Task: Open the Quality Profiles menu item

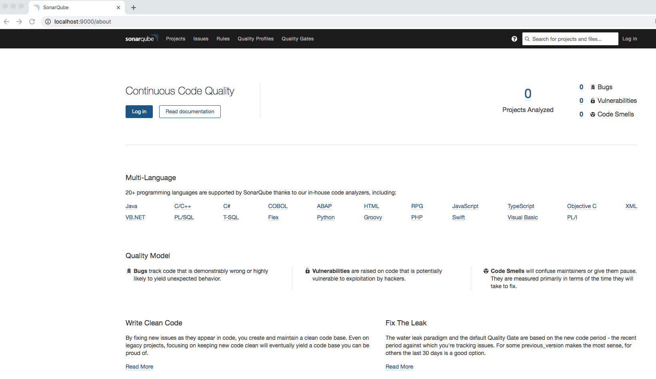Action: 256,39
